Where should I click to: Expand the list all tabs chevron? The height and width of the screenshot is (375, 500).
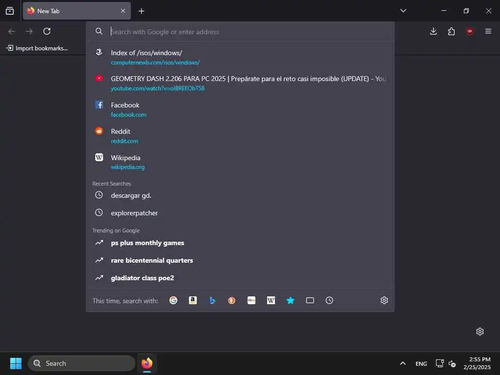tap(403, 11)
